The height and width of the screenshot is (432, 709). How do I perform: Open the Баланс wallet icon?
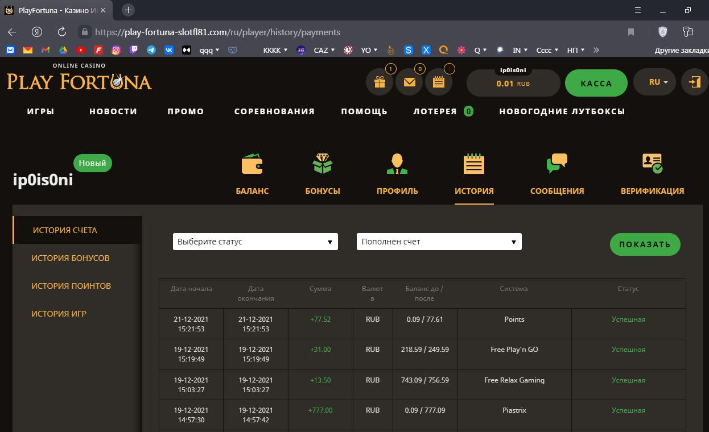252,165
